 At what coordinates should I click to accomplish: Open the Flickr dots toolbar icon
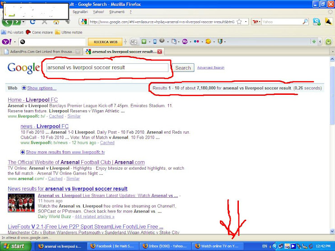point(196,42)
